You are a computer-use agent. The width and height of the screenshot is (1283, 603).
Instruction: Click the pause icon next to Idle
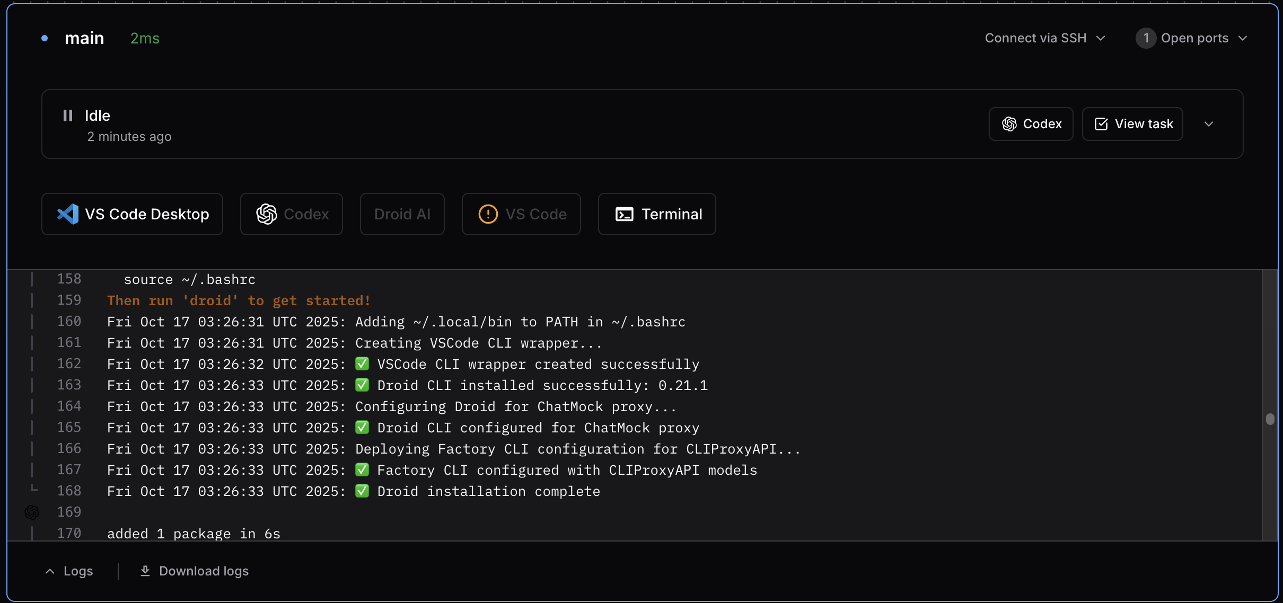pyautogui.click(x=68, y=116)
